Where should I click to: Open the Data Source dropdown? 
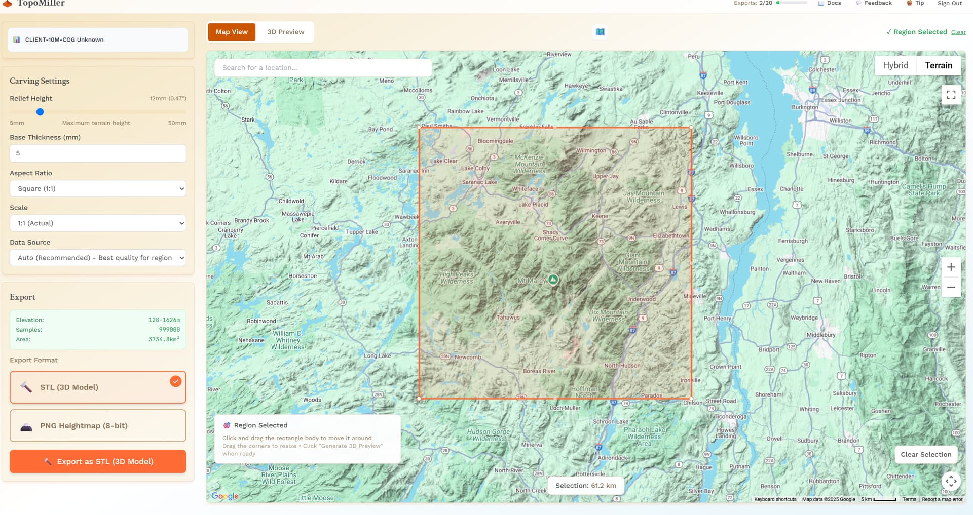(x=98, y=258)
